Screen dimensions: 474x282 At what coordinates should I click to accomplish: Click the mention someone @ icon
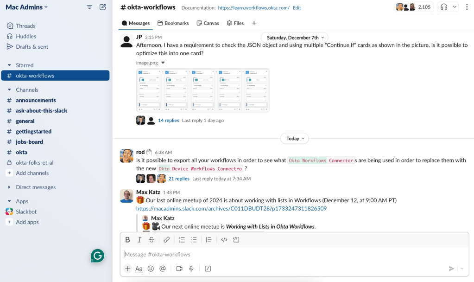162,269
